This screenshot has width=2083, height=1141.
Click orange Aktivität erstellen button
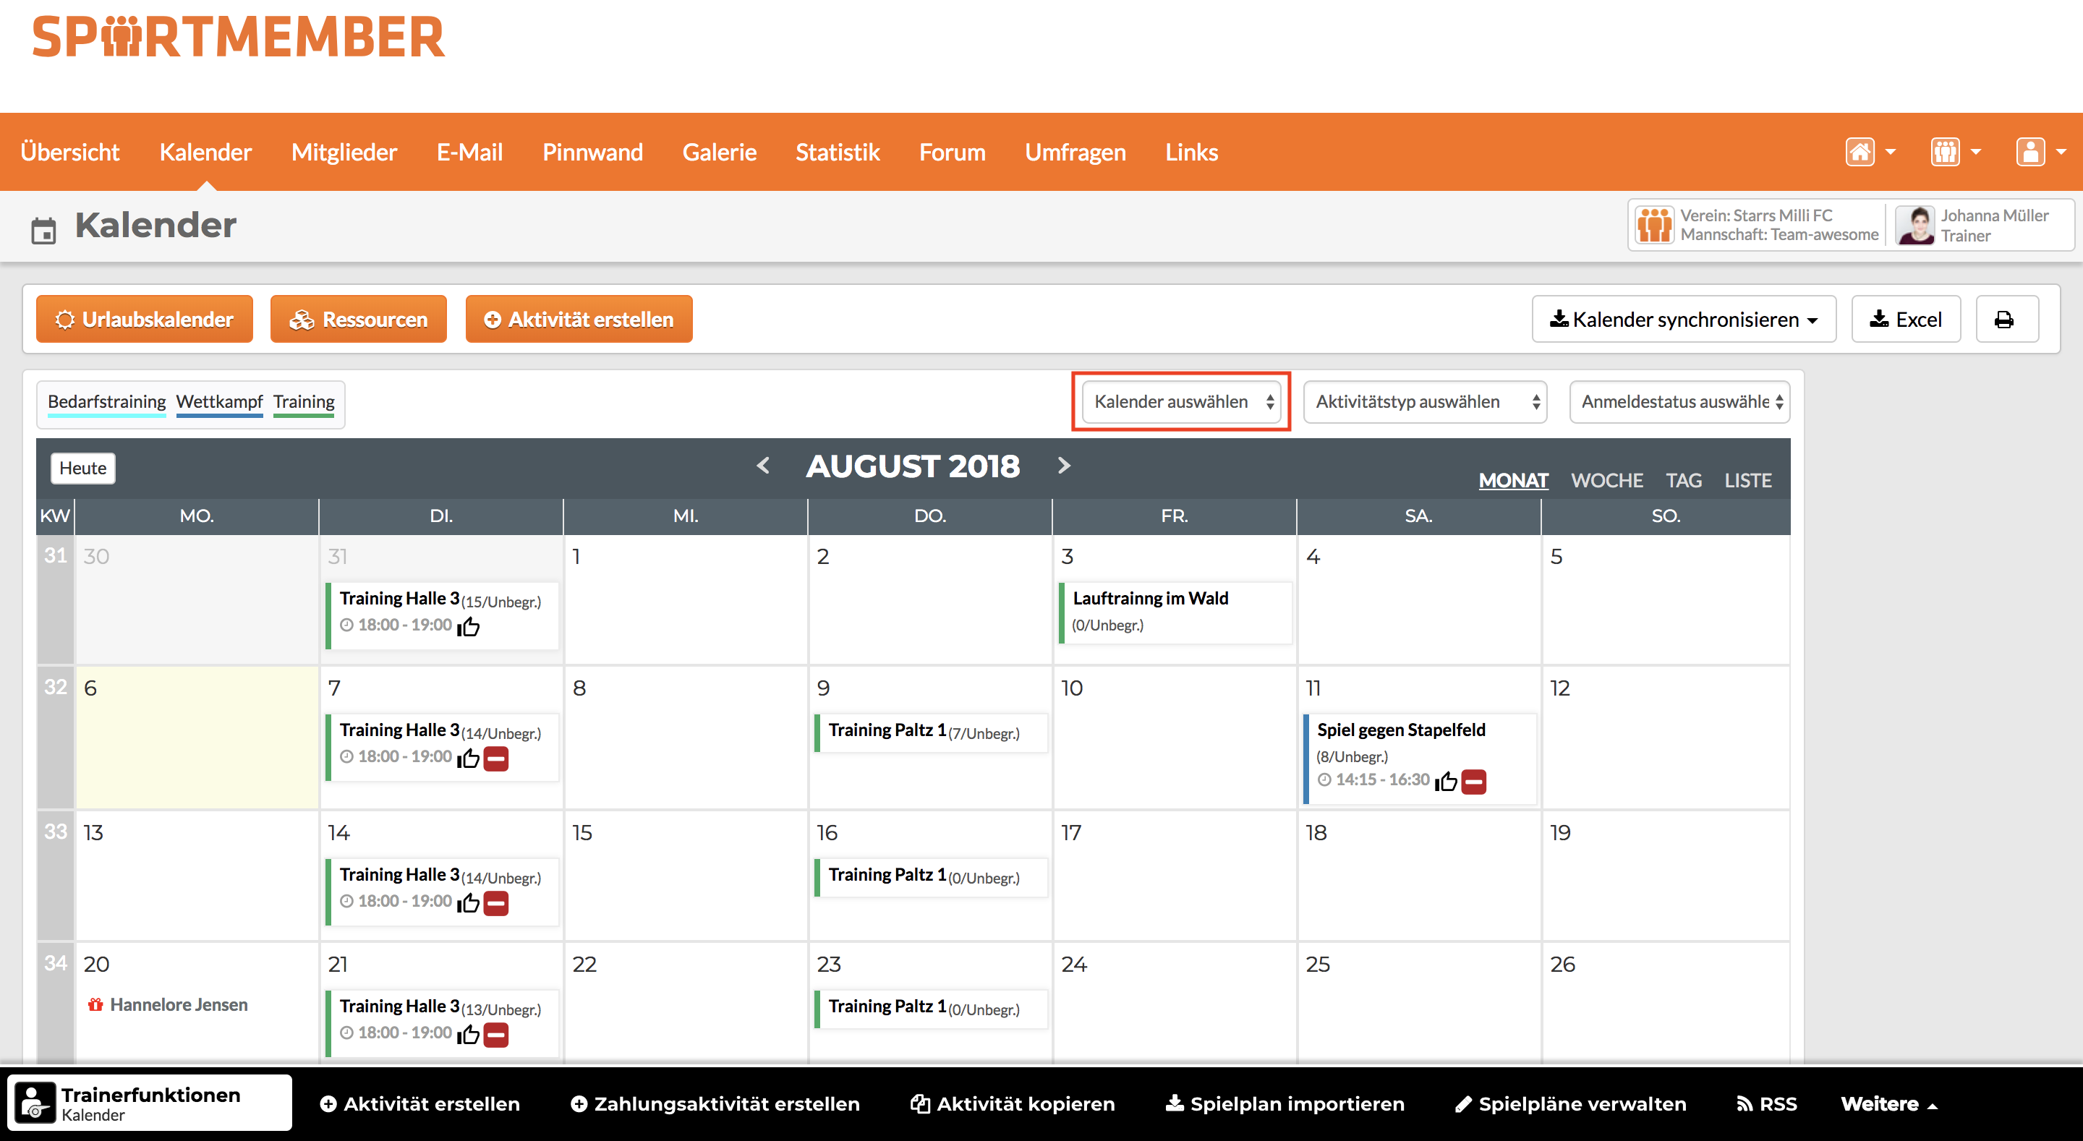coord(579,320)
